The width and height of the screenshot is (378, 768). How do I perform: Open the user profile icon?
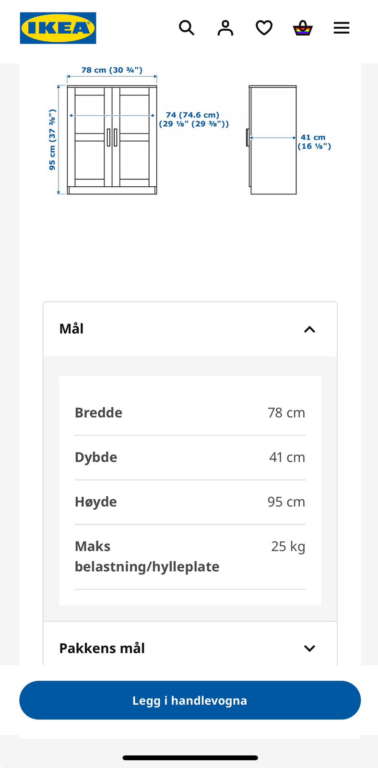coord(225,28)
